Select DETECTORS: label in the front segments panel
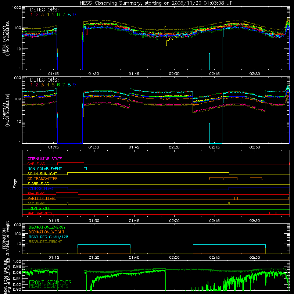Screen dimensions: 294x294 (44, 10)
